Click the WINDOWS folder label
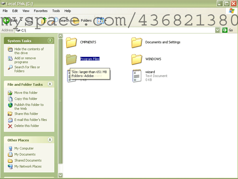Viewport: 238px width, 179px height. pyautogui.click(x=153, y=59)
